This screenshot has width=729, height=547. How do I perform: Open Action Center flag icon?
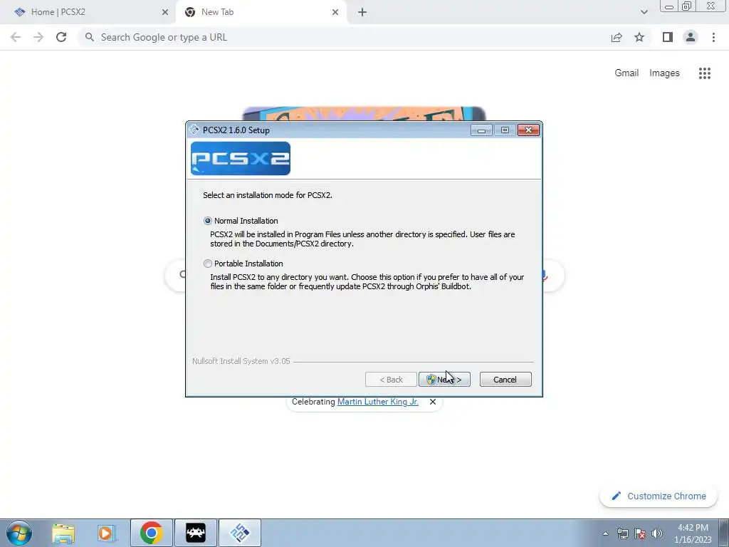(640, 533)
